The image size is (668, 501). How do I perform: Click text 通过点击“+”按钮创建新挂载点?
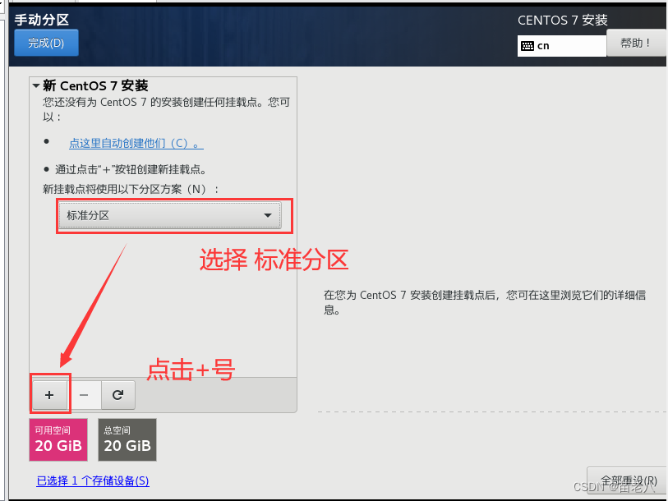coord(131,169)
